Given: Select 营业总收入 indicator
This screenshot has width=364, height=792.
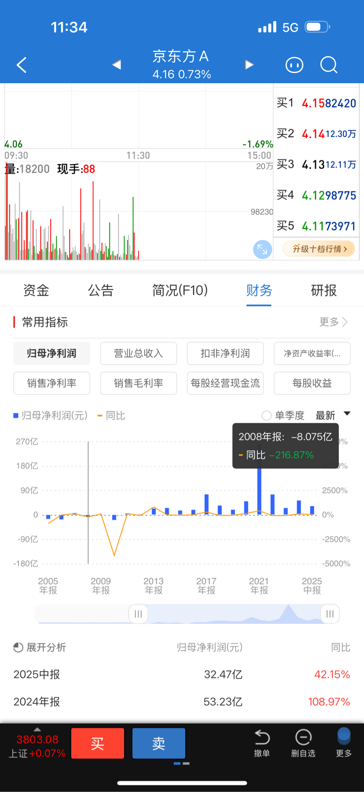Looking at the screenshot, I should click(138, 353).
